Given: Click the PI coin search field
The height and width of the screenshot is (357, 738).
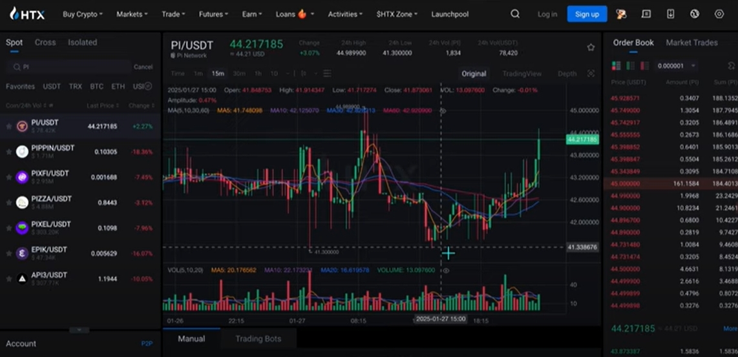Looking at the screenshot, I should pos(71,67).
